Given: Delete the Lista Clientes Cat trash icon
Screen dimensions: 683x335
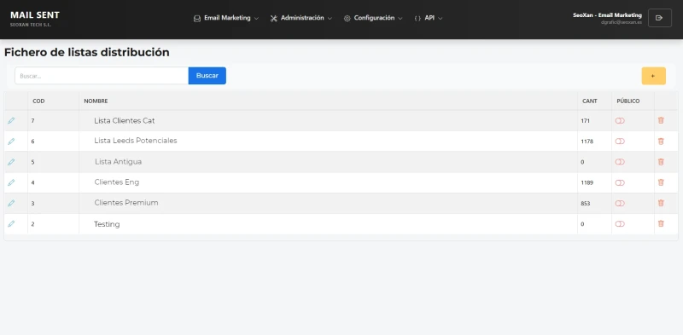Looking at the screenshot, I should 661,120.
